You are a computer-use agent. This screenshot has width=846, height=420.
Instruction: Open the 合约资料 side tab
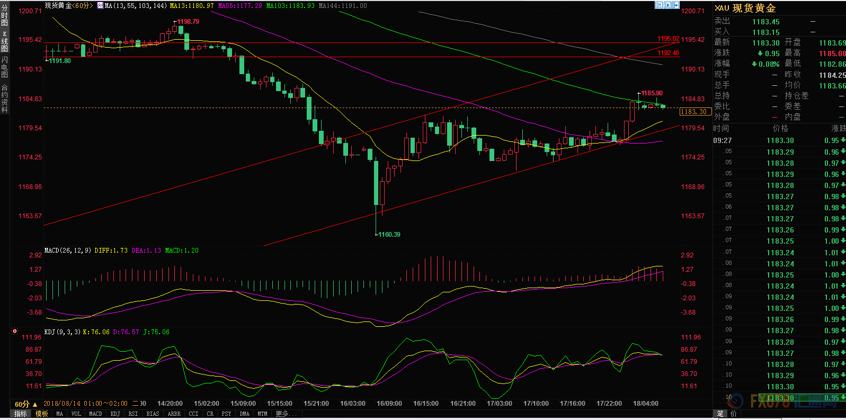[5, 99]
